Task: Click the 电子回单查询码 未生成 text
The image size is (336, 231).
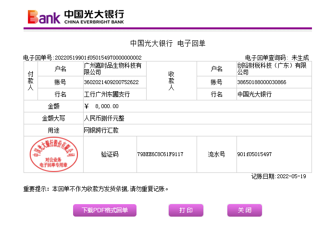Action: click(277, 58)
